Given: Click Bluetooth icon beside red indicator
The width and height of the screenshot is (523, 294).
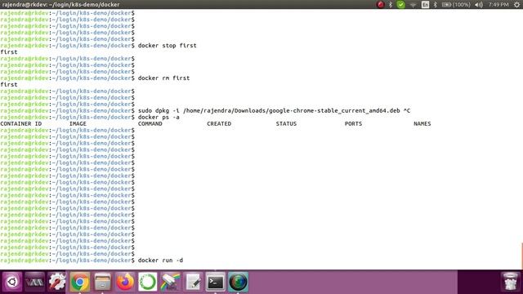Looking at the screenshot, I should tap(391, 4).
